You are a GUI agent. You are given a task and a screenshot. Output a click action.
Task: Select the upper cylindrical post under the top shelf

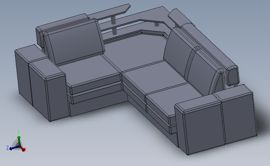(114, 20)
